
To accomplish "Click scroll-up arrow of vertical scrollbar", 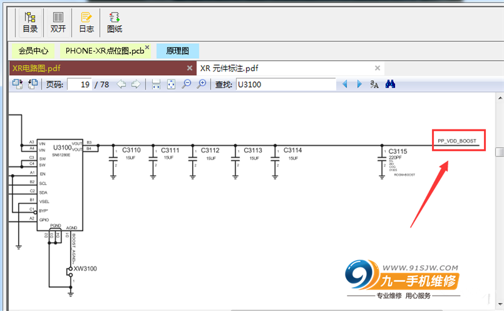I will [500, 98].
